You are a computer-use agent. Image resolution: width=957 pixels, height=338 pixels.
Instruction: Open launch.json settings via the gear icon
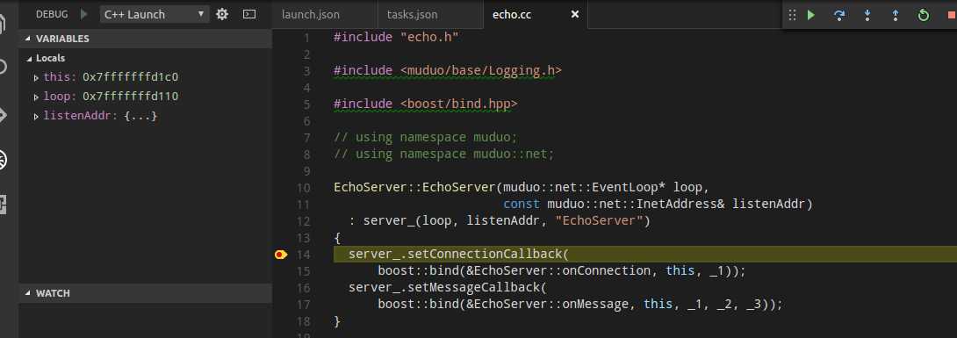click(x=222, y=14)
